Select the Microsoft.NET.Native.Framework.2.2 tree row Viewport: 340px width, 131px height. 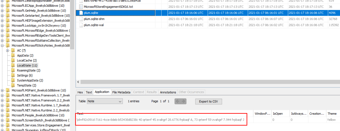coord(41,100)
